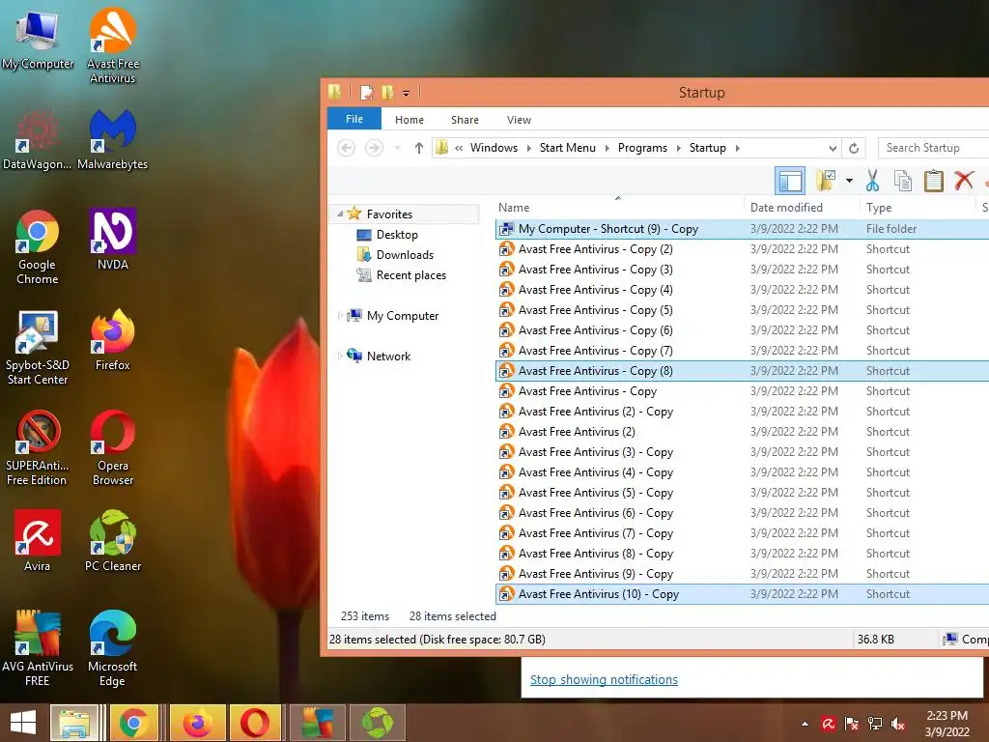Image resolution: width=989 pixels, height=742 pixels.
Task: Select My Computer - Shortcut (9) - Copy
Action: 742,228
